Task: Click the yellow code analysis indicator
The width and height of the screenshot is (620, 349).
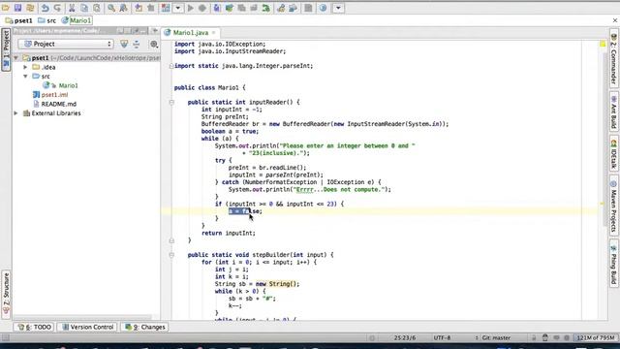Action: [x=603, y=44]
